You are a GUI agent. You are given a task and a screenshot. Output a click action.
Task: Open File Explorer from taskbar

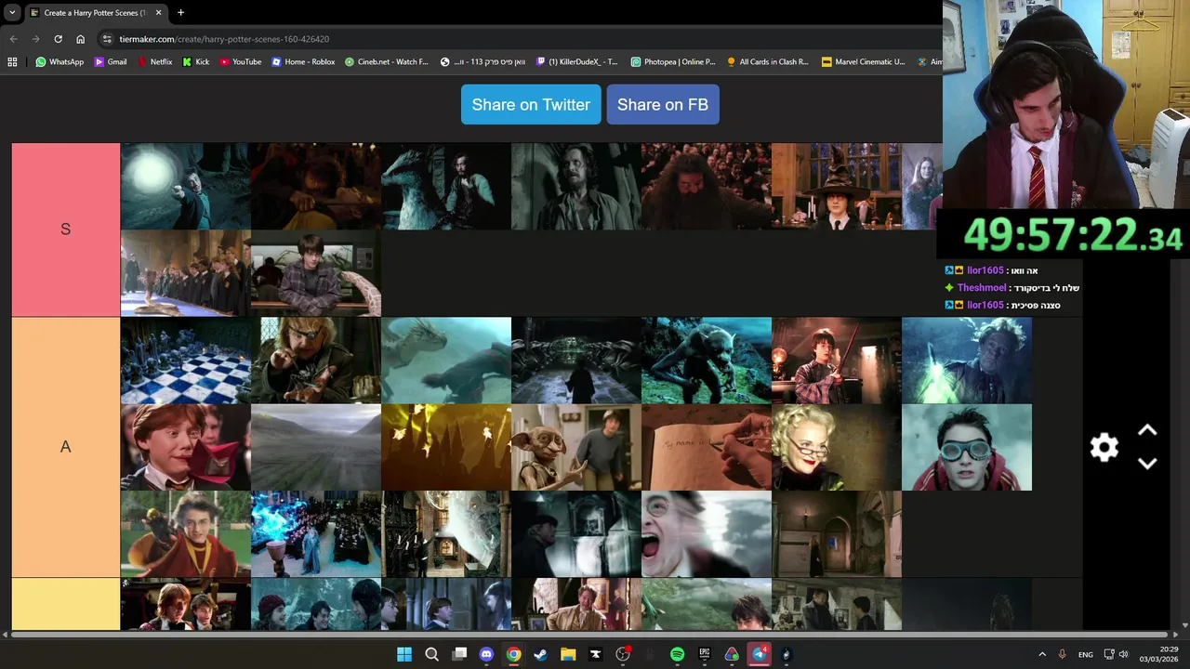point(568,654)
